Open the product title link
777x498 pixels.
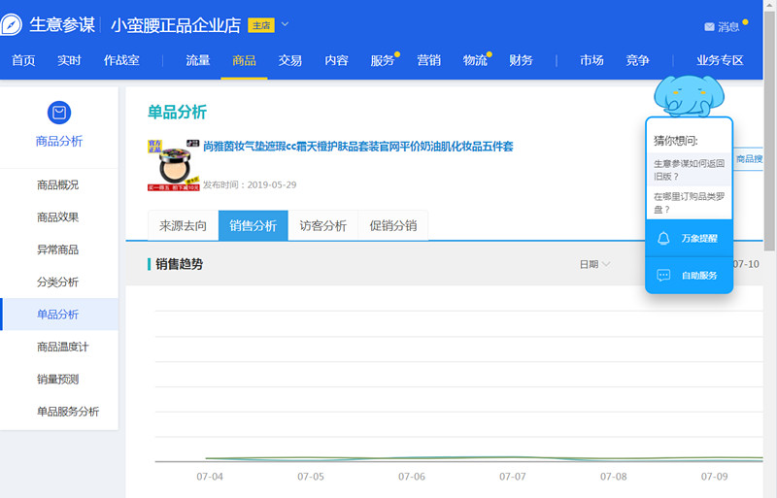[357, 147]
